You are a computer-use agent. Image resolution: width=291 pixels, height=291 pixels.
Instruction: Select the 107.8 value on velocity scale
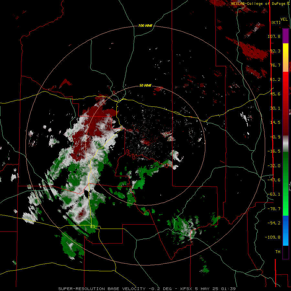click(x=274, y=36)
